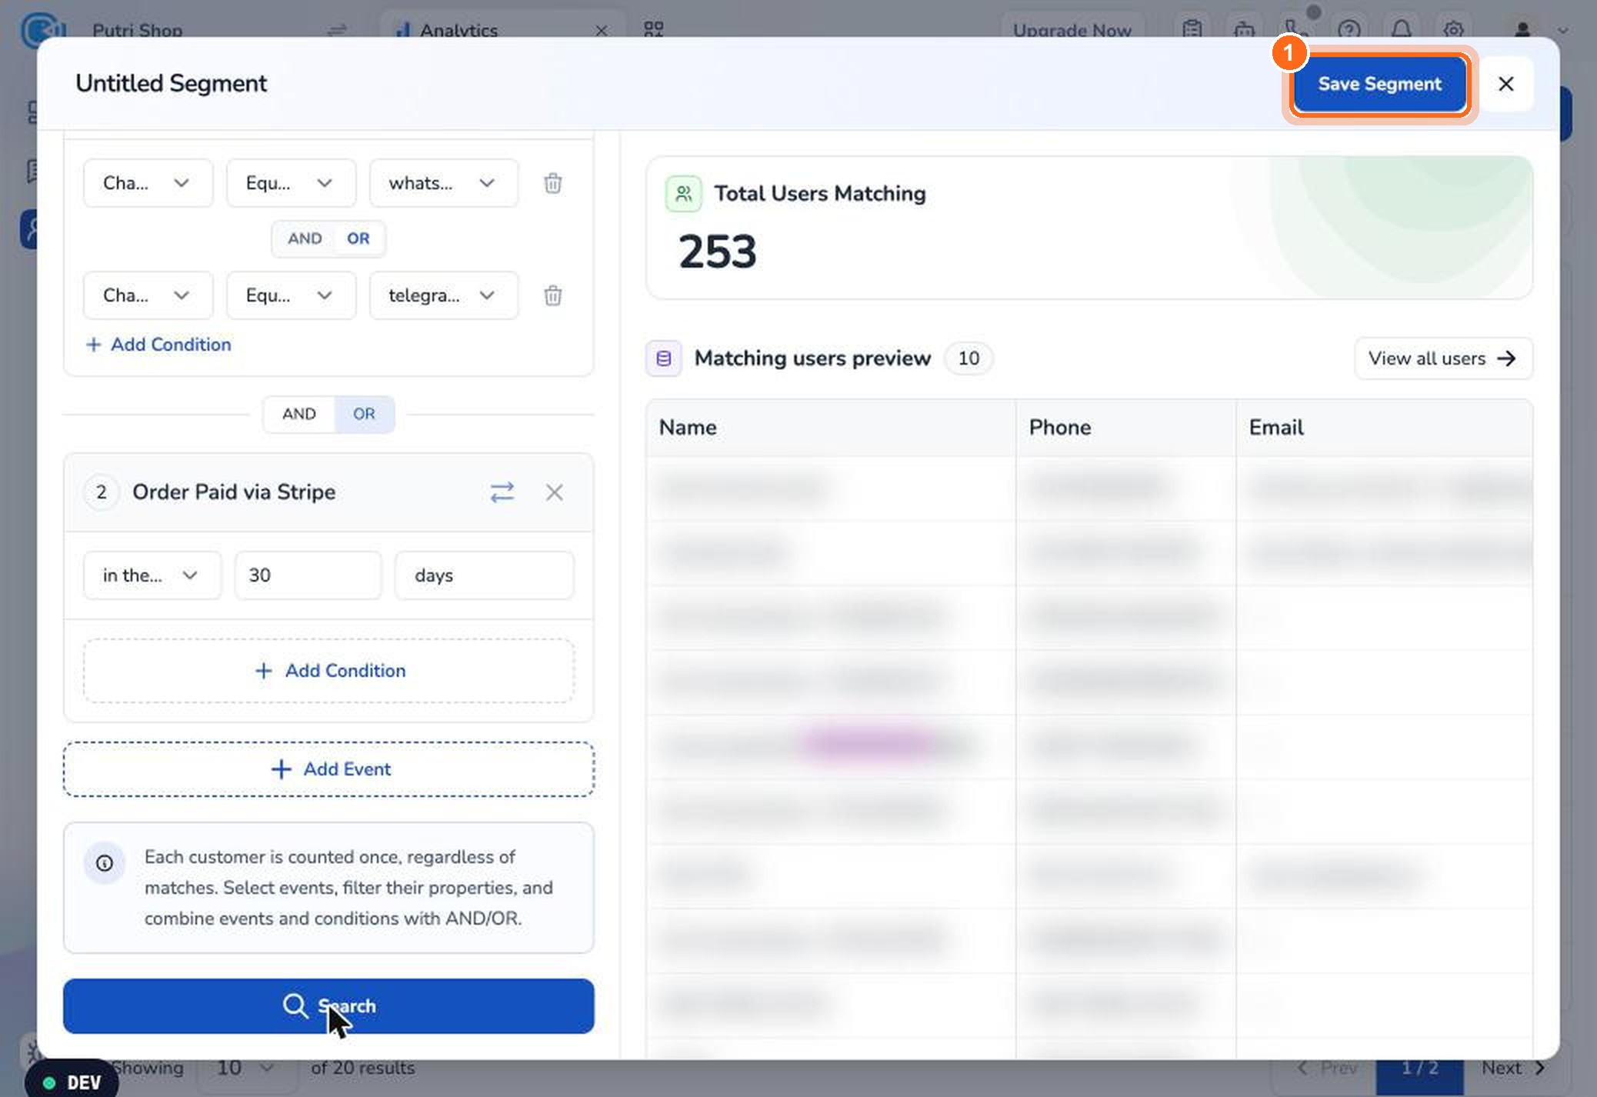Select OR between the channel conditions
Viewport: 1597px width, 1097px height.
click(358, 238)
